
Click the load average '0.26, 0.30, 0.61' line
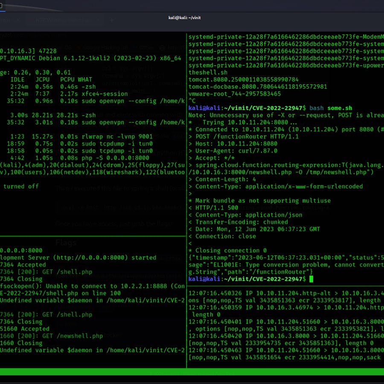pyautogui.click(x=35, y=73)
